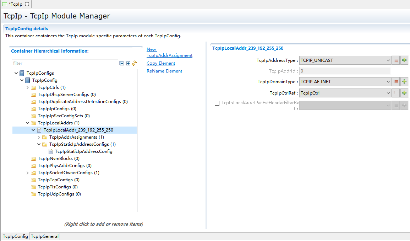Click green plus beside TcpIpDomainType
Screen dimensions: 410x241
click(404, 82)
